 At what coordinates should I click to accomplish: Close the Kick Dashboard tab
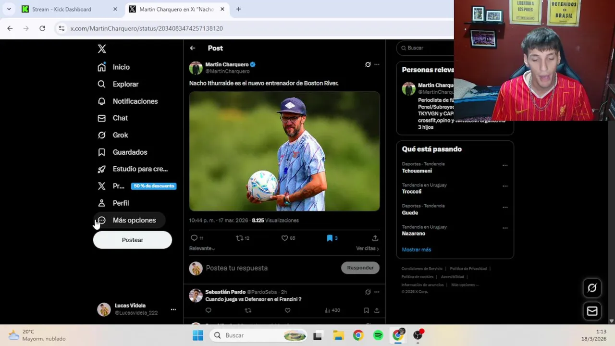click(x=115, y=9)
